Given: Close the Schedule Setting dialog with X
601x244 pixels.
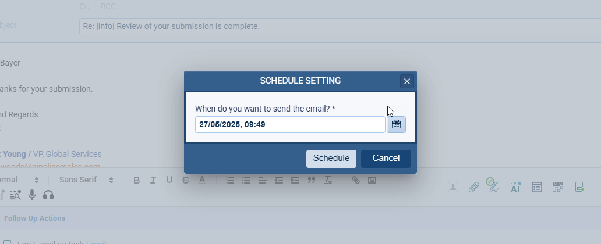Looking at the screenshot, I should point(407,81).
